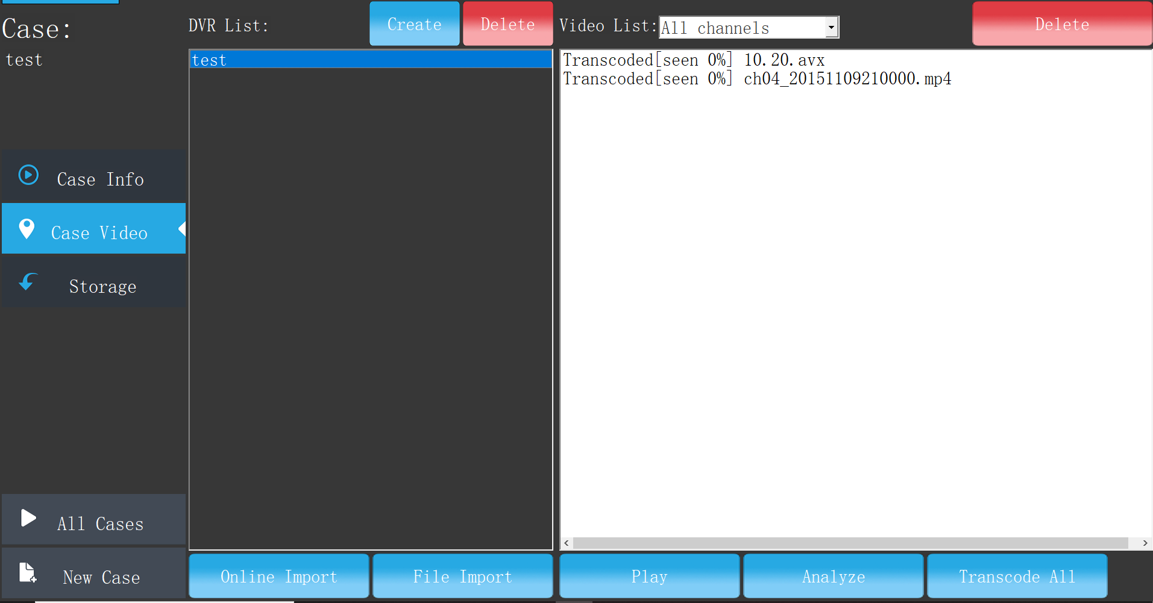This screenshot has height=603, width=1153.
Task: Click the Case Video location pin icon
Action: [x=27, y=229]
